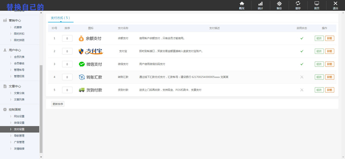Collapse the 用户中心 sidebar section
Image resolution: width=345 pixels, height=159 pixels.
click(x=15, y=50)
